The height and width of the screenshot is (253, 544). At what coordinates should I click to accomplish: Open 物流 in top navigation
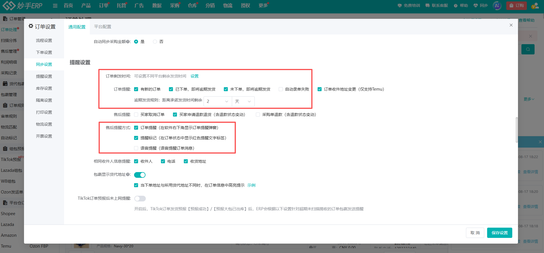pos(228,6)
